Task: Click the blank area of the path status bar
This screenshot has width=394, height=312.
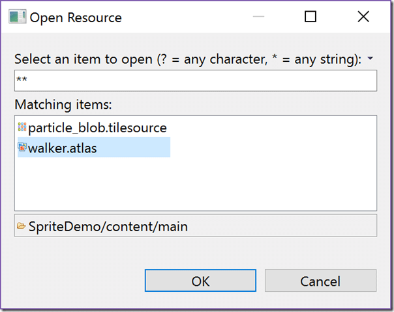Action: [x=281, y=225]
